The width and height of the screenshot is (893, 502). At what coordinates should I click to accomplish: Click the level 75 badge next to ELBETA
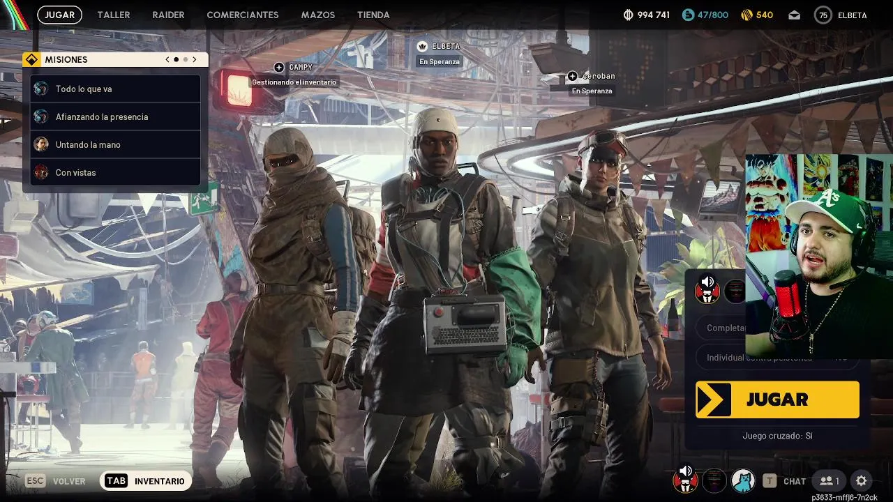(823, 15)
